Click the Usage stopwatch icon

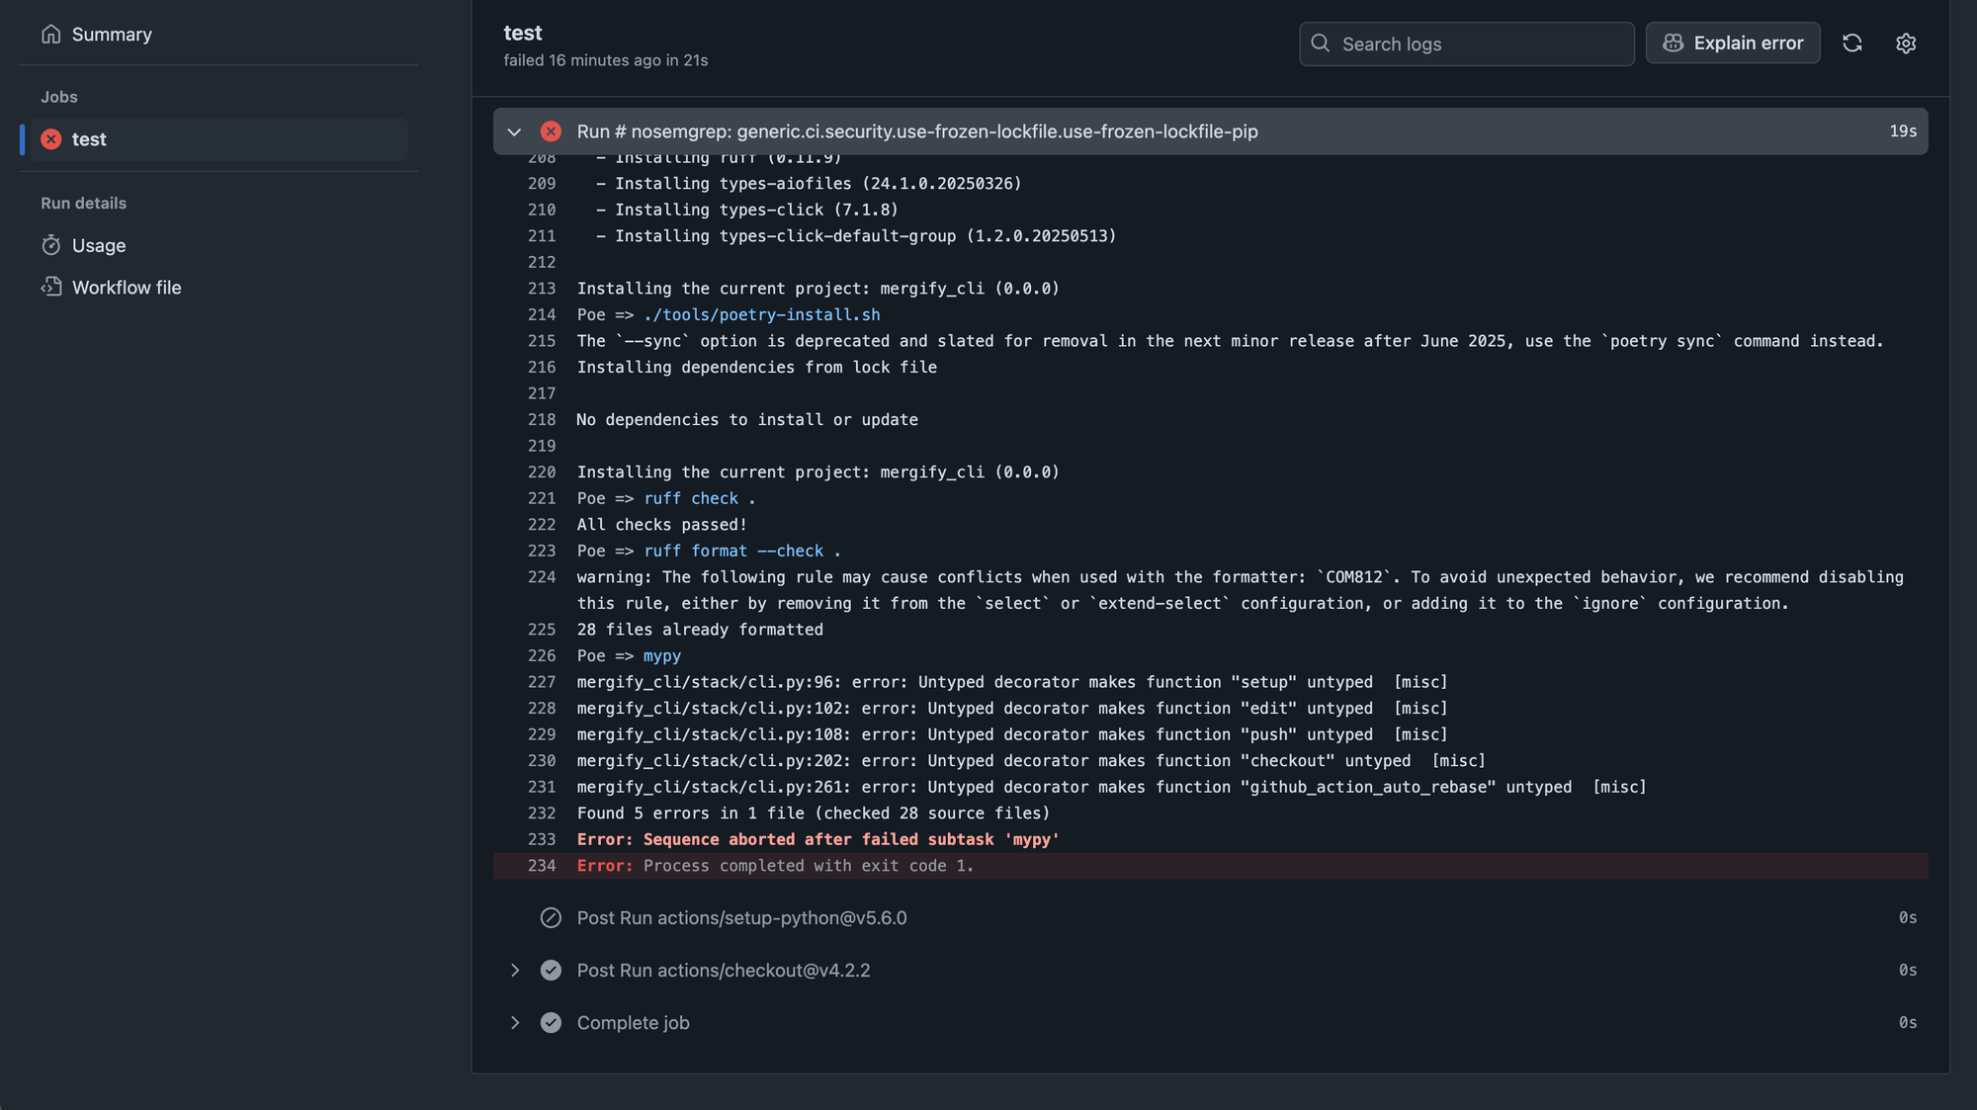[51, 245]
